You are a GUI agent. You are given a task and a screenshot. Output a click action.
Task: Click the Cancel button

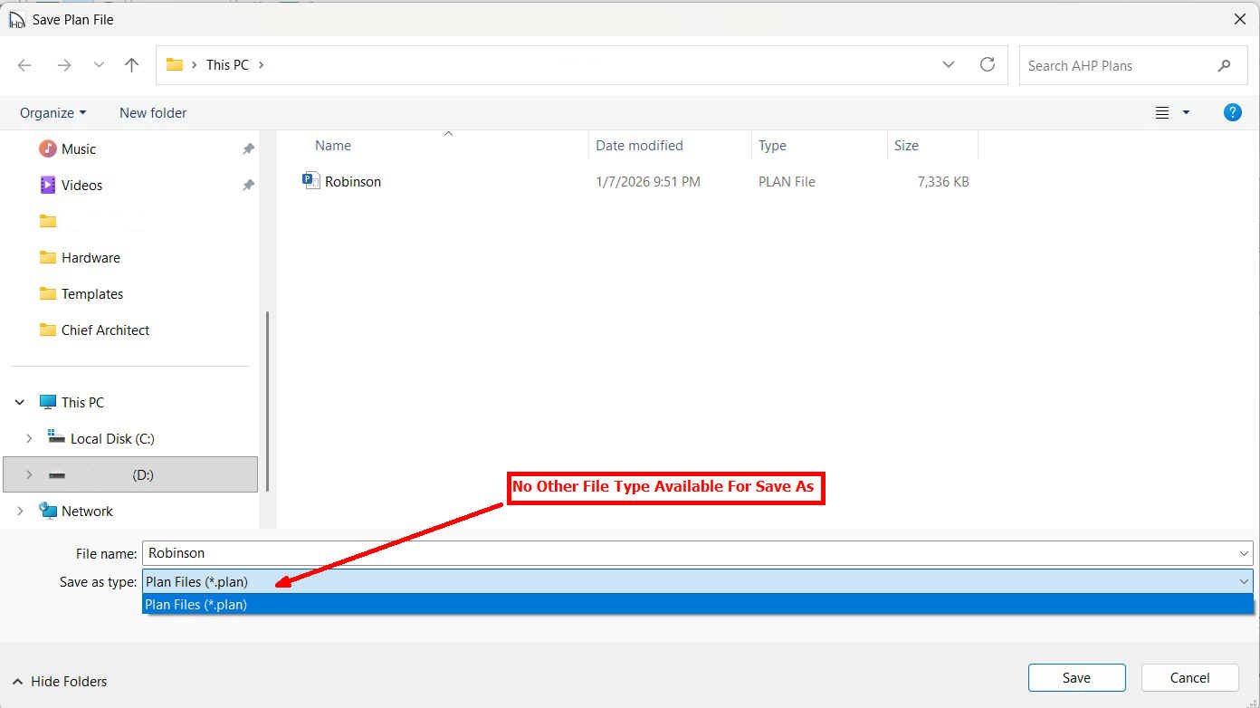(1189, 677)
